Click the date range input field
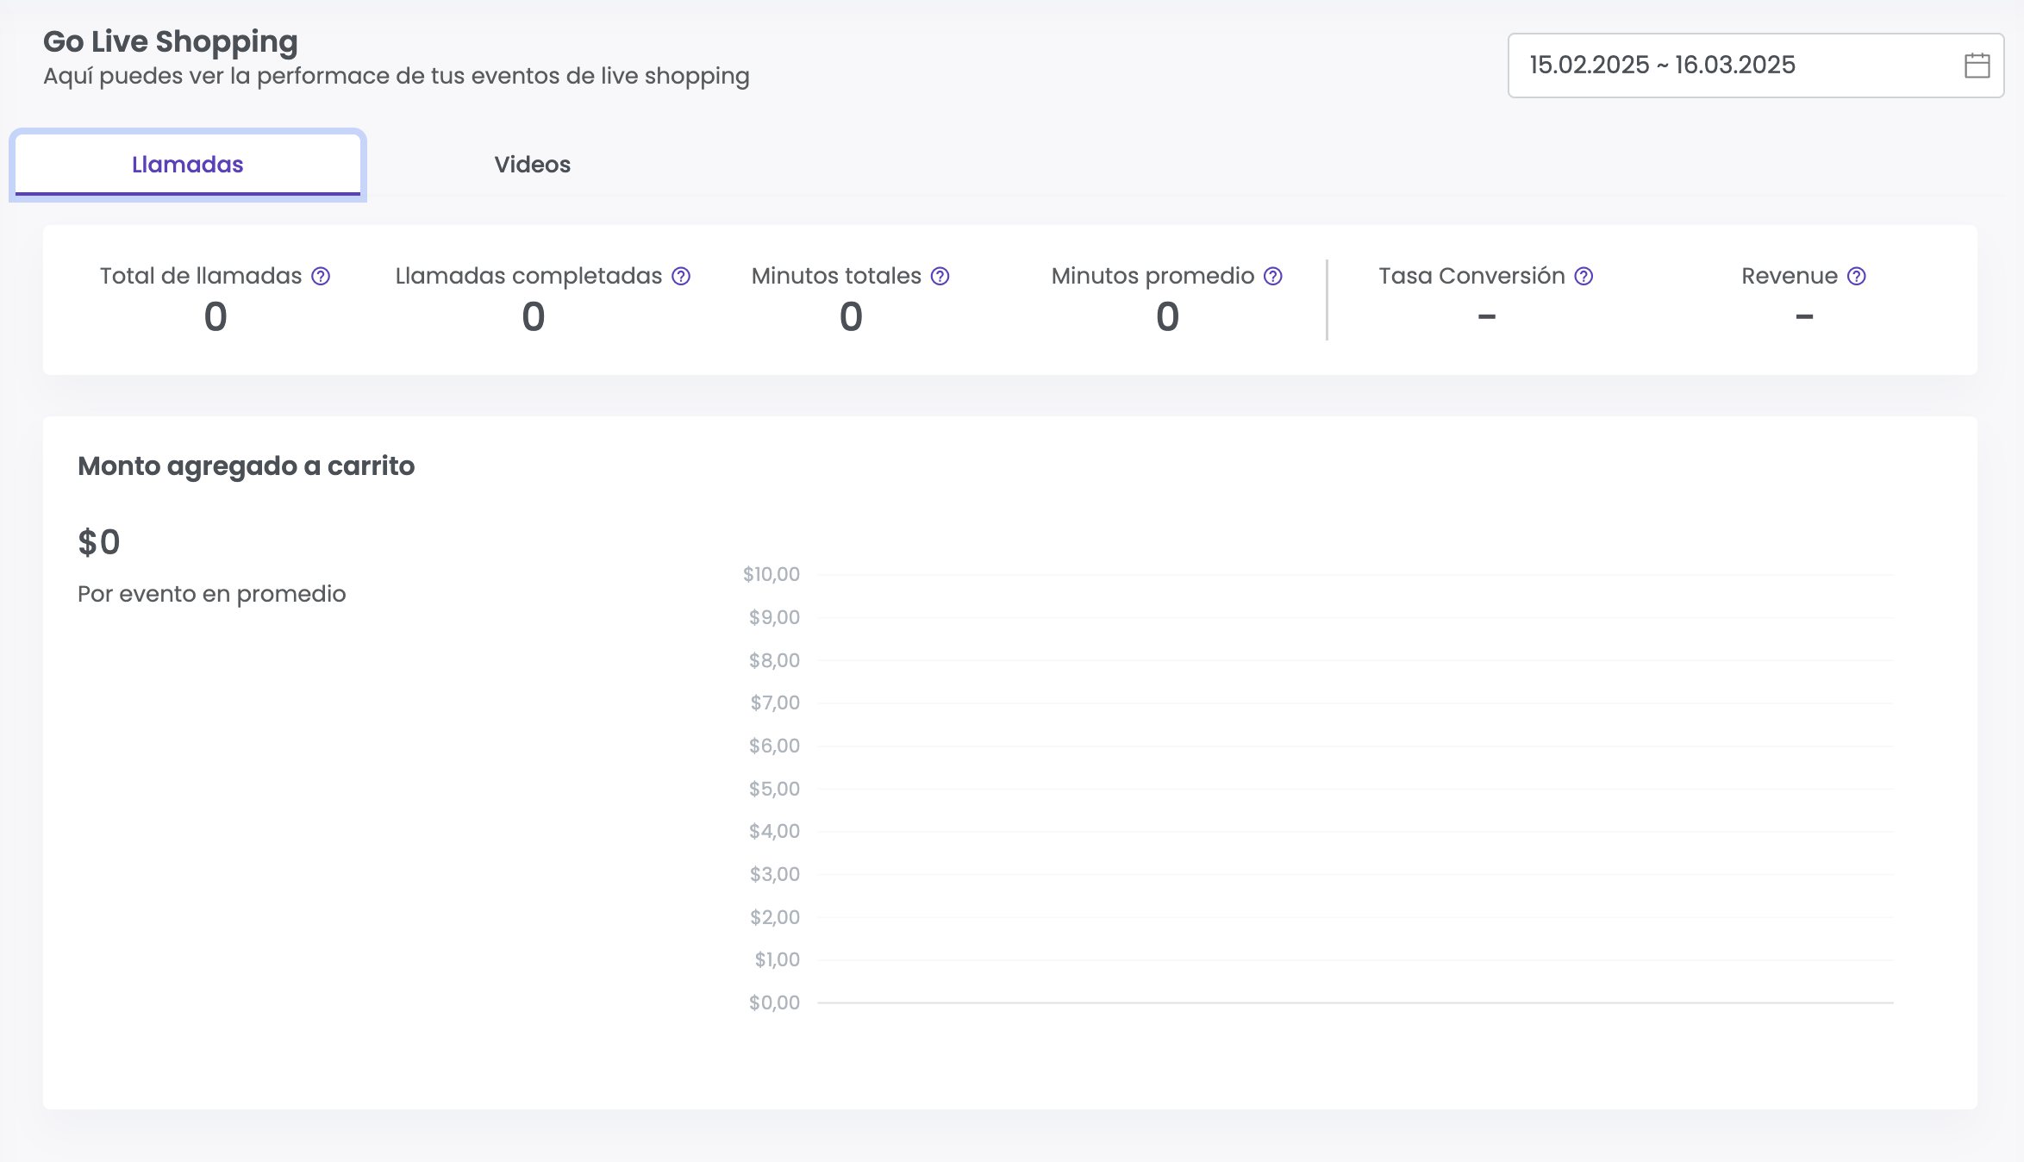Screen dimensions: 2024x1162 pos(1715,66)
